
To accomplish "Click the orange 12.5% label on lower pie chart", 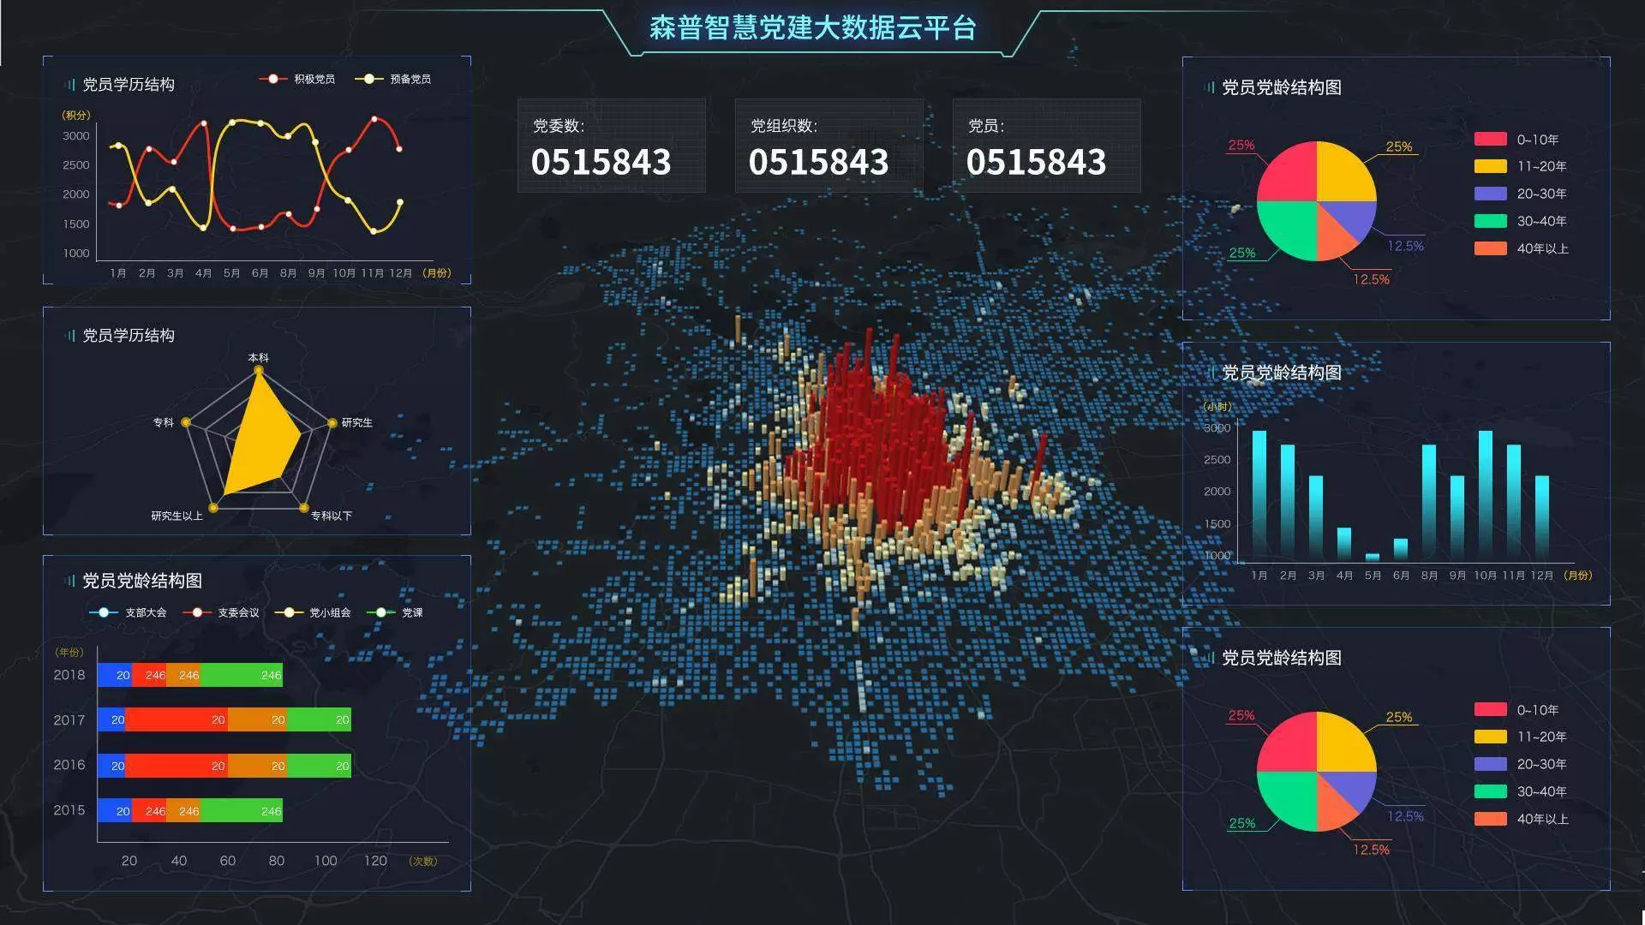I will (x=1371, y=850).
